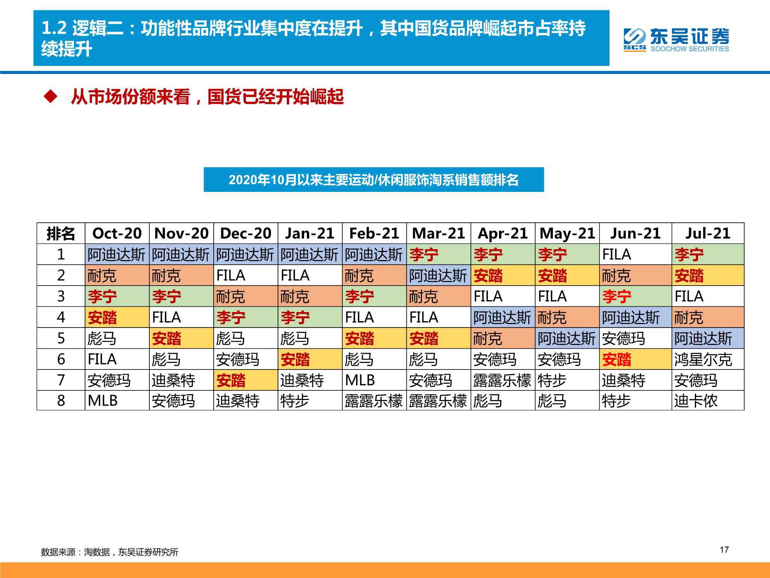Click the Jun-21 column header

coord(636,233)
